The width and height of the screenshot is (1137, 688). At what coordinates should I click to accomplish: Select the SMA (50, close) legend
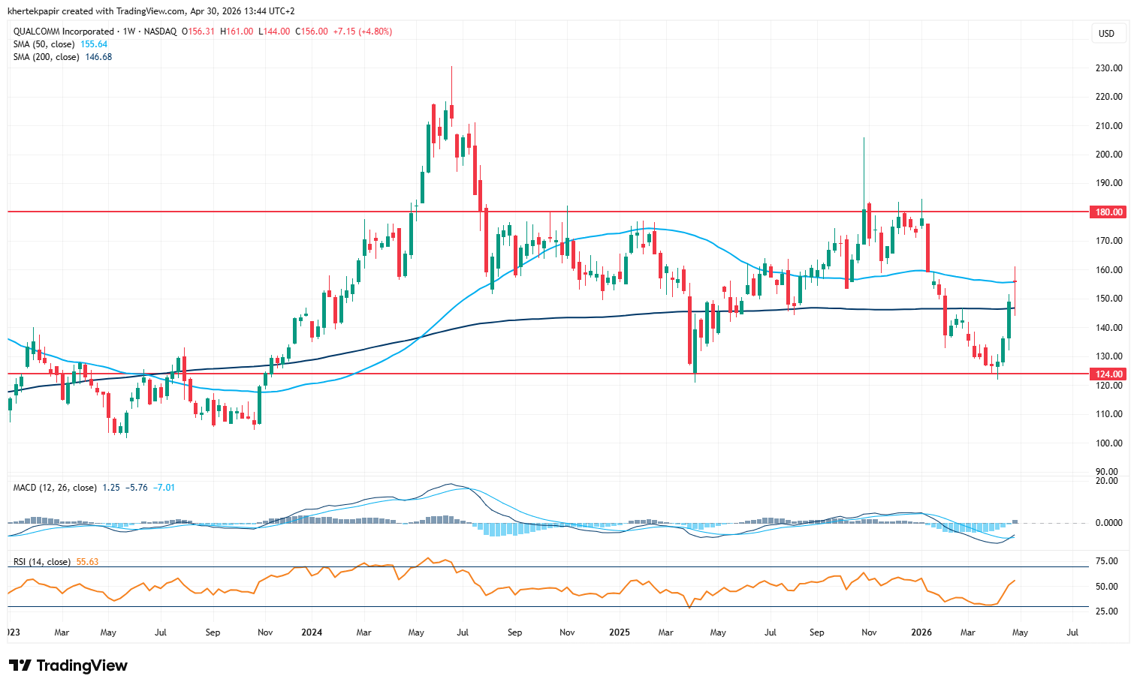click(45, 44)
